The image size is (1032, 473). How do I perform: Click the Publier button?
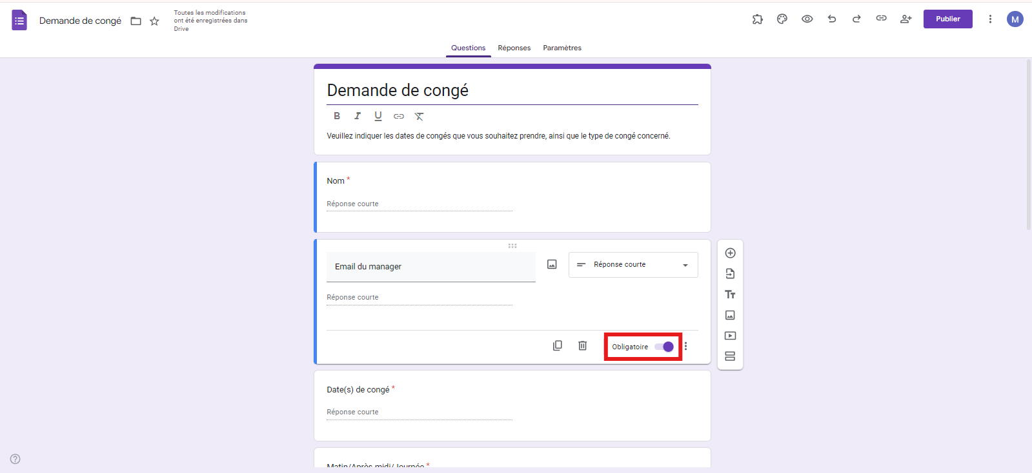point(947,19)
